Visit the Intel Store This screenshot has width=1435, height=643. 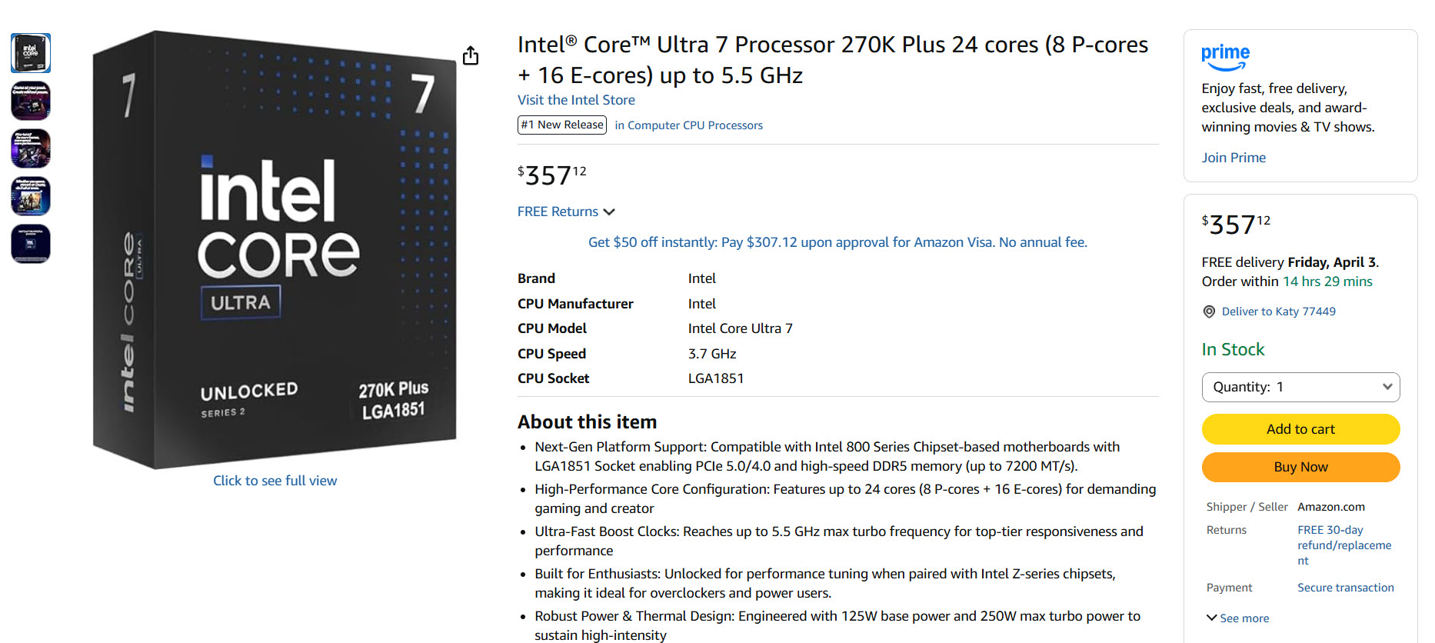pyautogui.click(x=575, y=99)
